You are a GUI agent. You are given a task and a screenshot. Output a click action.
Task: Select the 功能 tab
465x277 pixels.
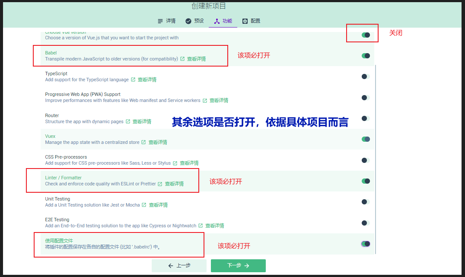[223, 21]
